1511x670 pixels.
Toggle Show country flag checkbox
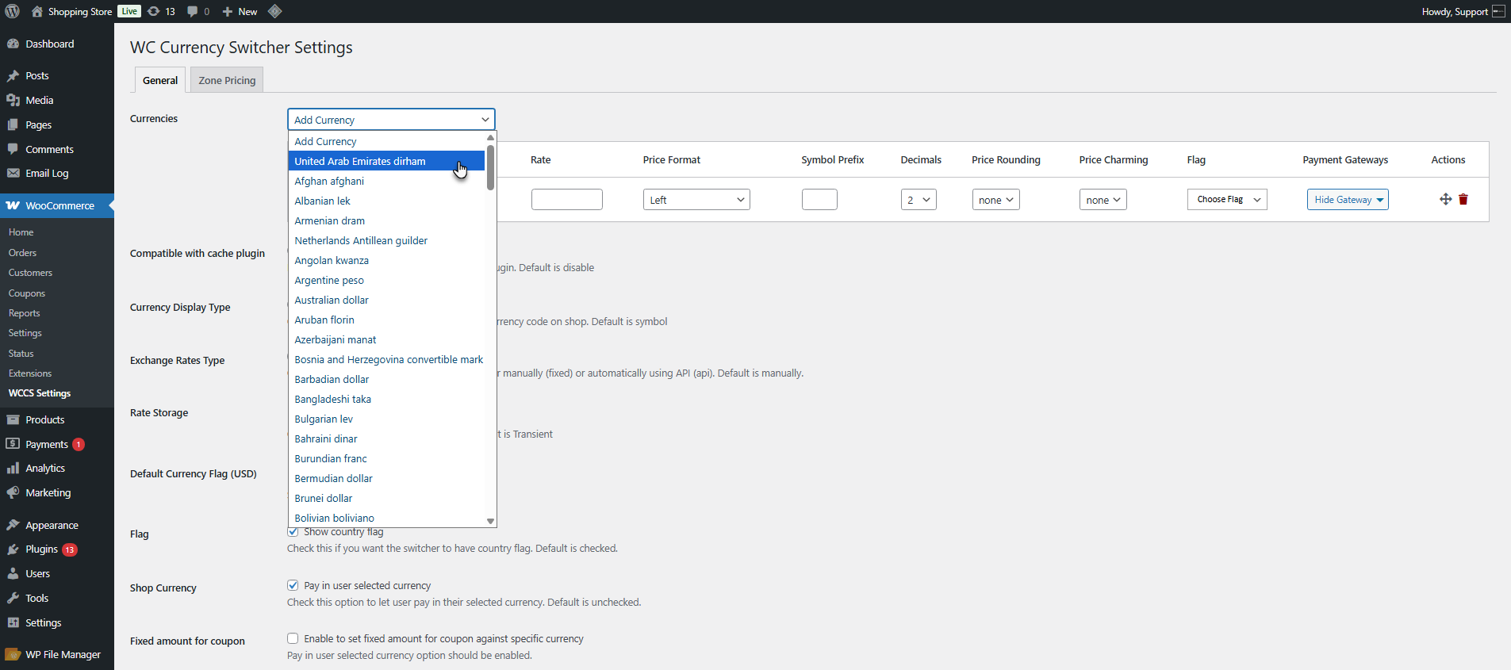pyautogui.click(x=293, y=531)
